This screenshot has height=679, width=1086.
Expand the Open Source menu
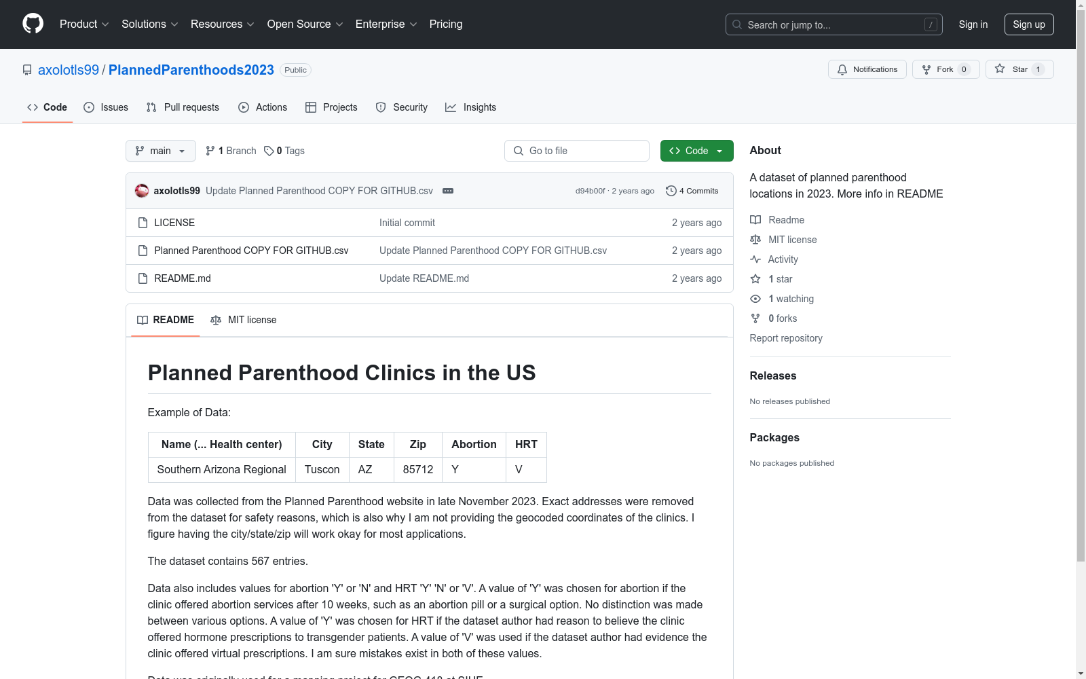(x=305, y=24)
